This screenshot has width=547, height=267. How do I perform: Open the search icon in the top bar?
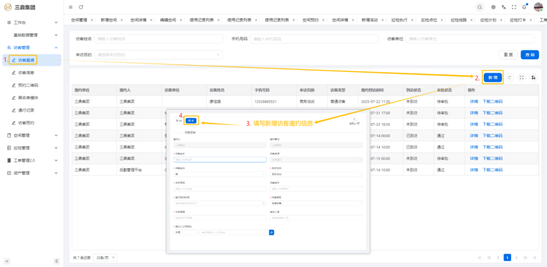pyautogui.click(x=479, y=7)
